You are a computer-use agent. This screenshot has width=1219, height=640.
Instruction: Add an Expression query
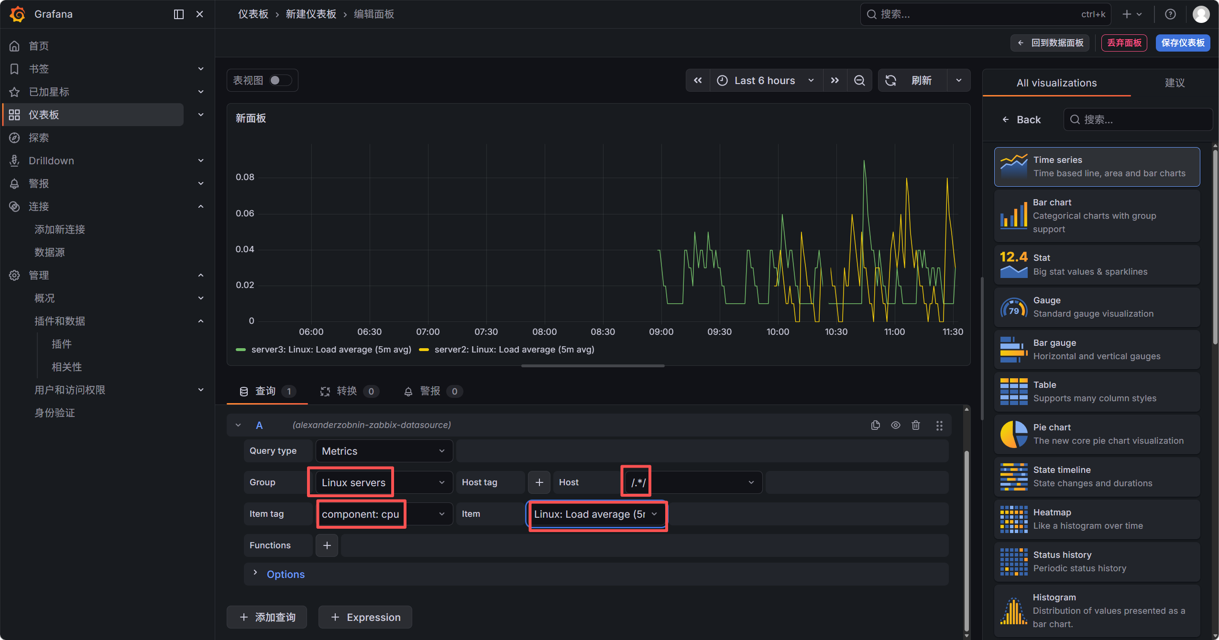click(x=365, y=617)
